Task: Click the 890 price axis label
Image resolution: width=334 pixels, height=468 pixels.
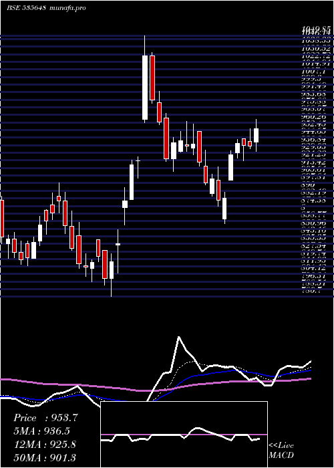Action: point(307,185)
